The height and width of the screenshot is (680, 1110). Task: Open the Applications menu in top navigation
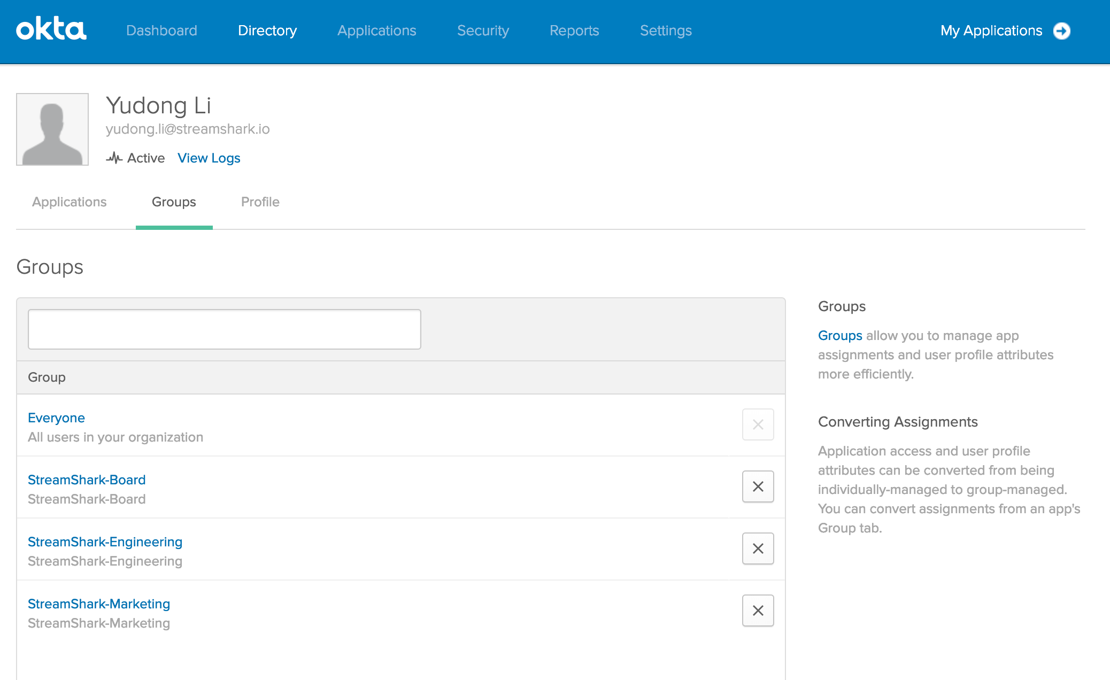pos(377,30)
